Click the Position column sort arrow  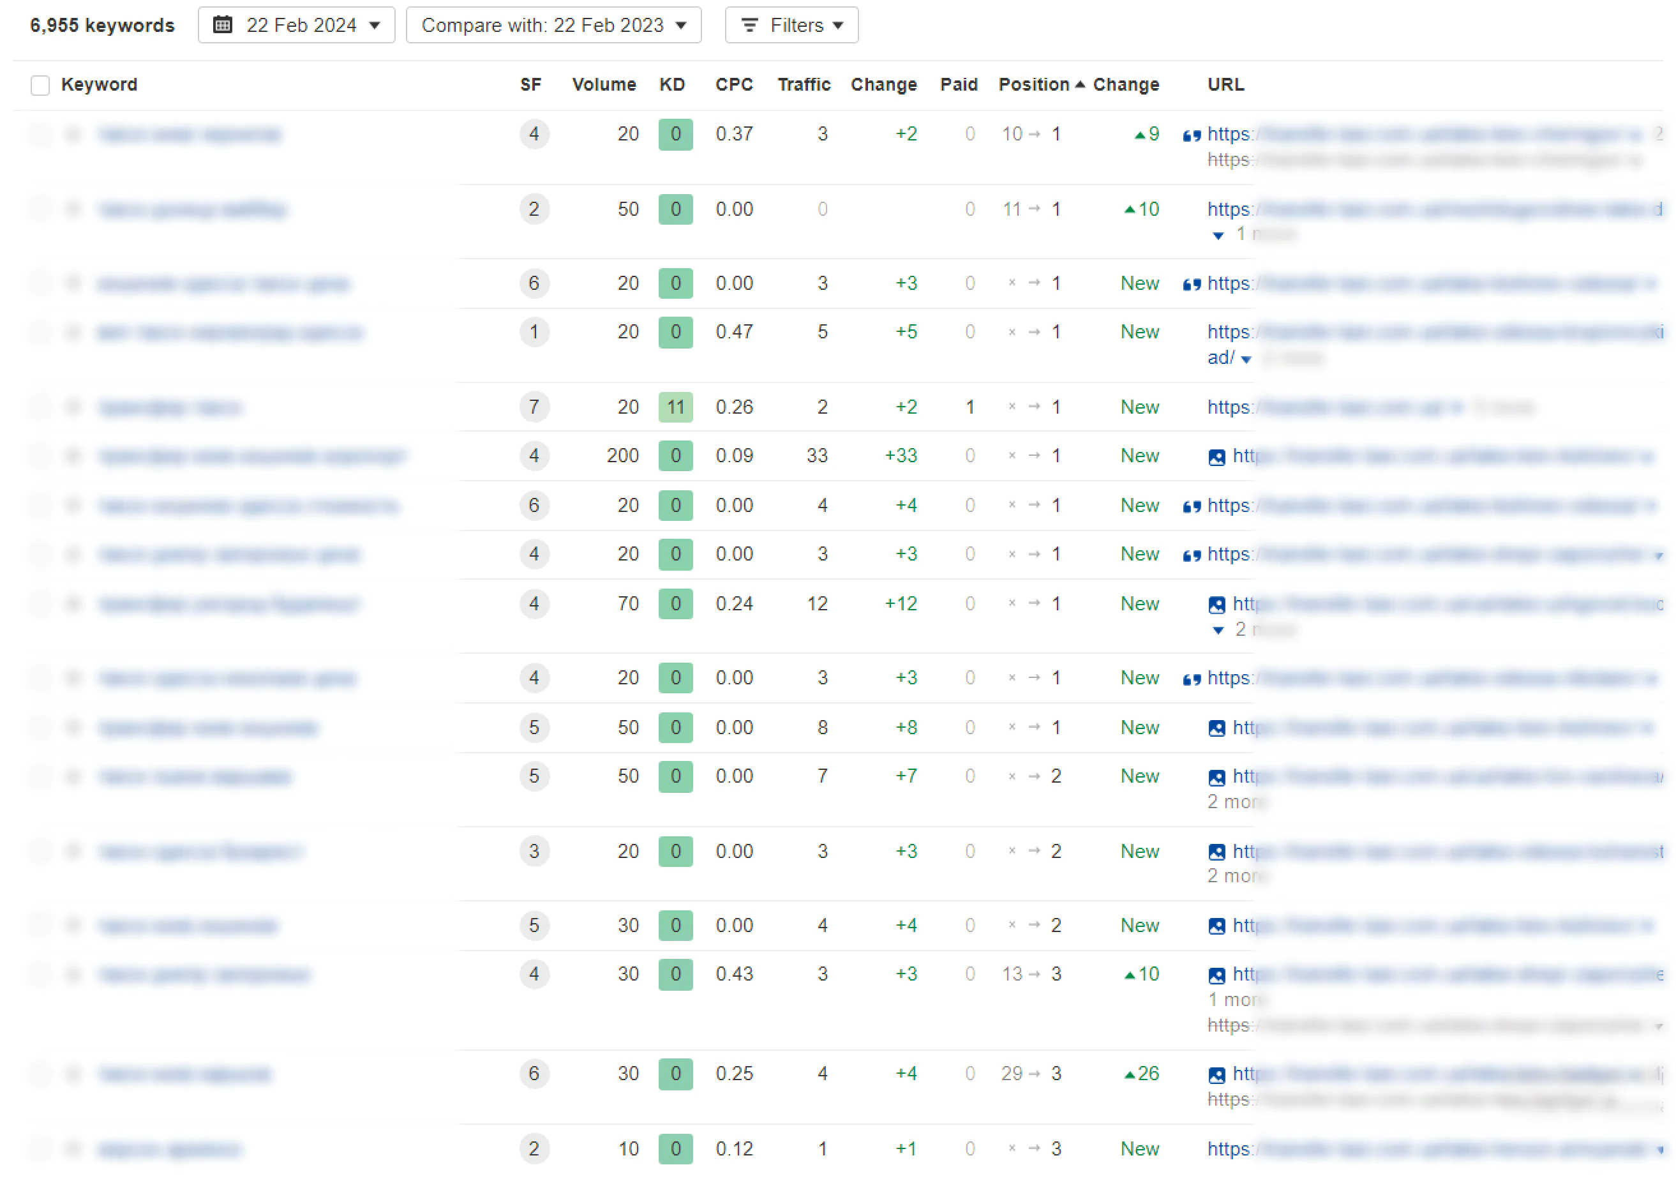[1080, 85]
